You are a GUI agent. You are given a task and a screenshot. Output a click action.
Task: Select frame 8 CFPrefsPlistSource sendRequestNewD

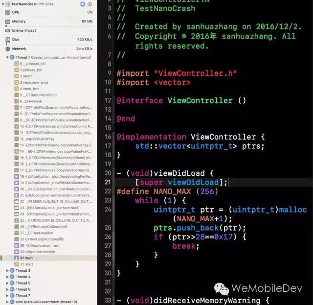pos(53,114)
